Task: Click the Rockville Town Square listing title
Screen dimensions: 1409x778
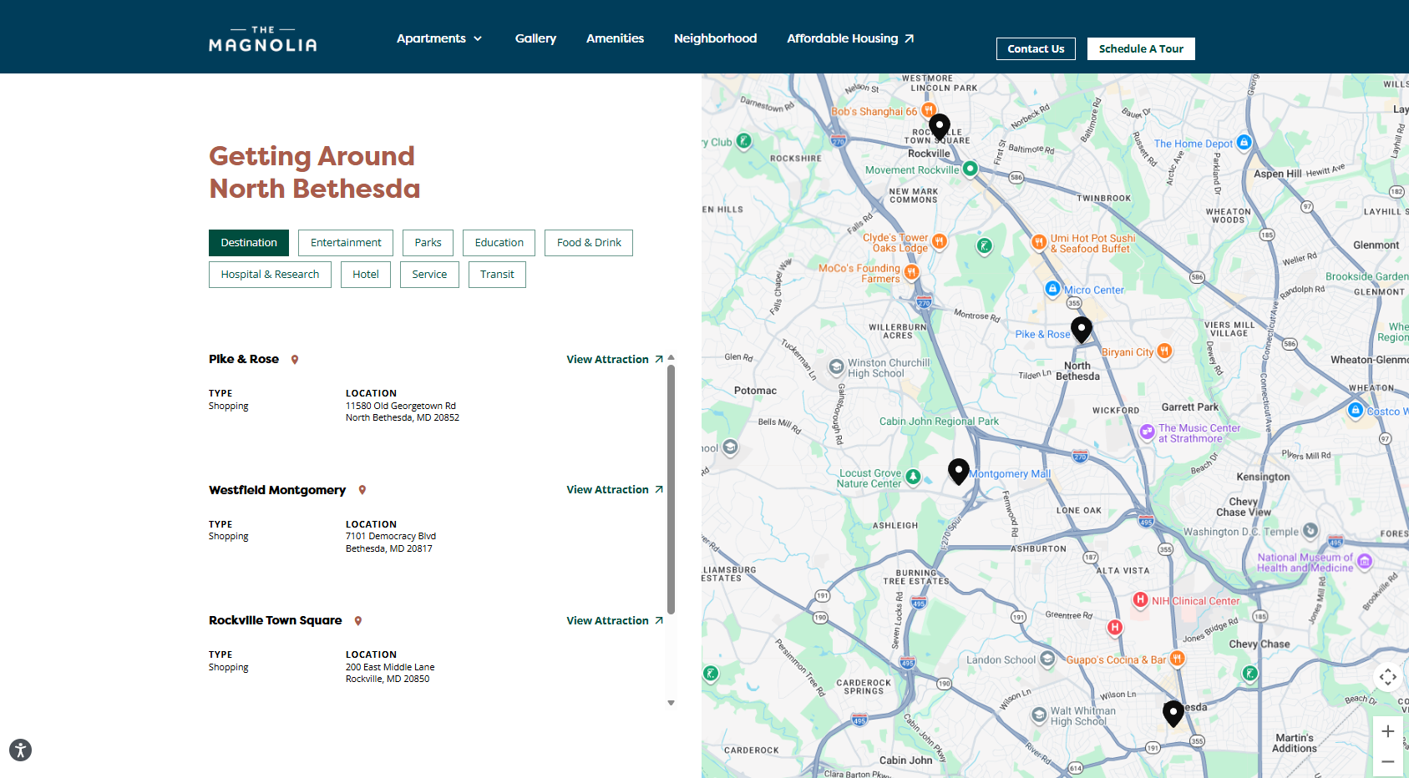Action: 276,620
